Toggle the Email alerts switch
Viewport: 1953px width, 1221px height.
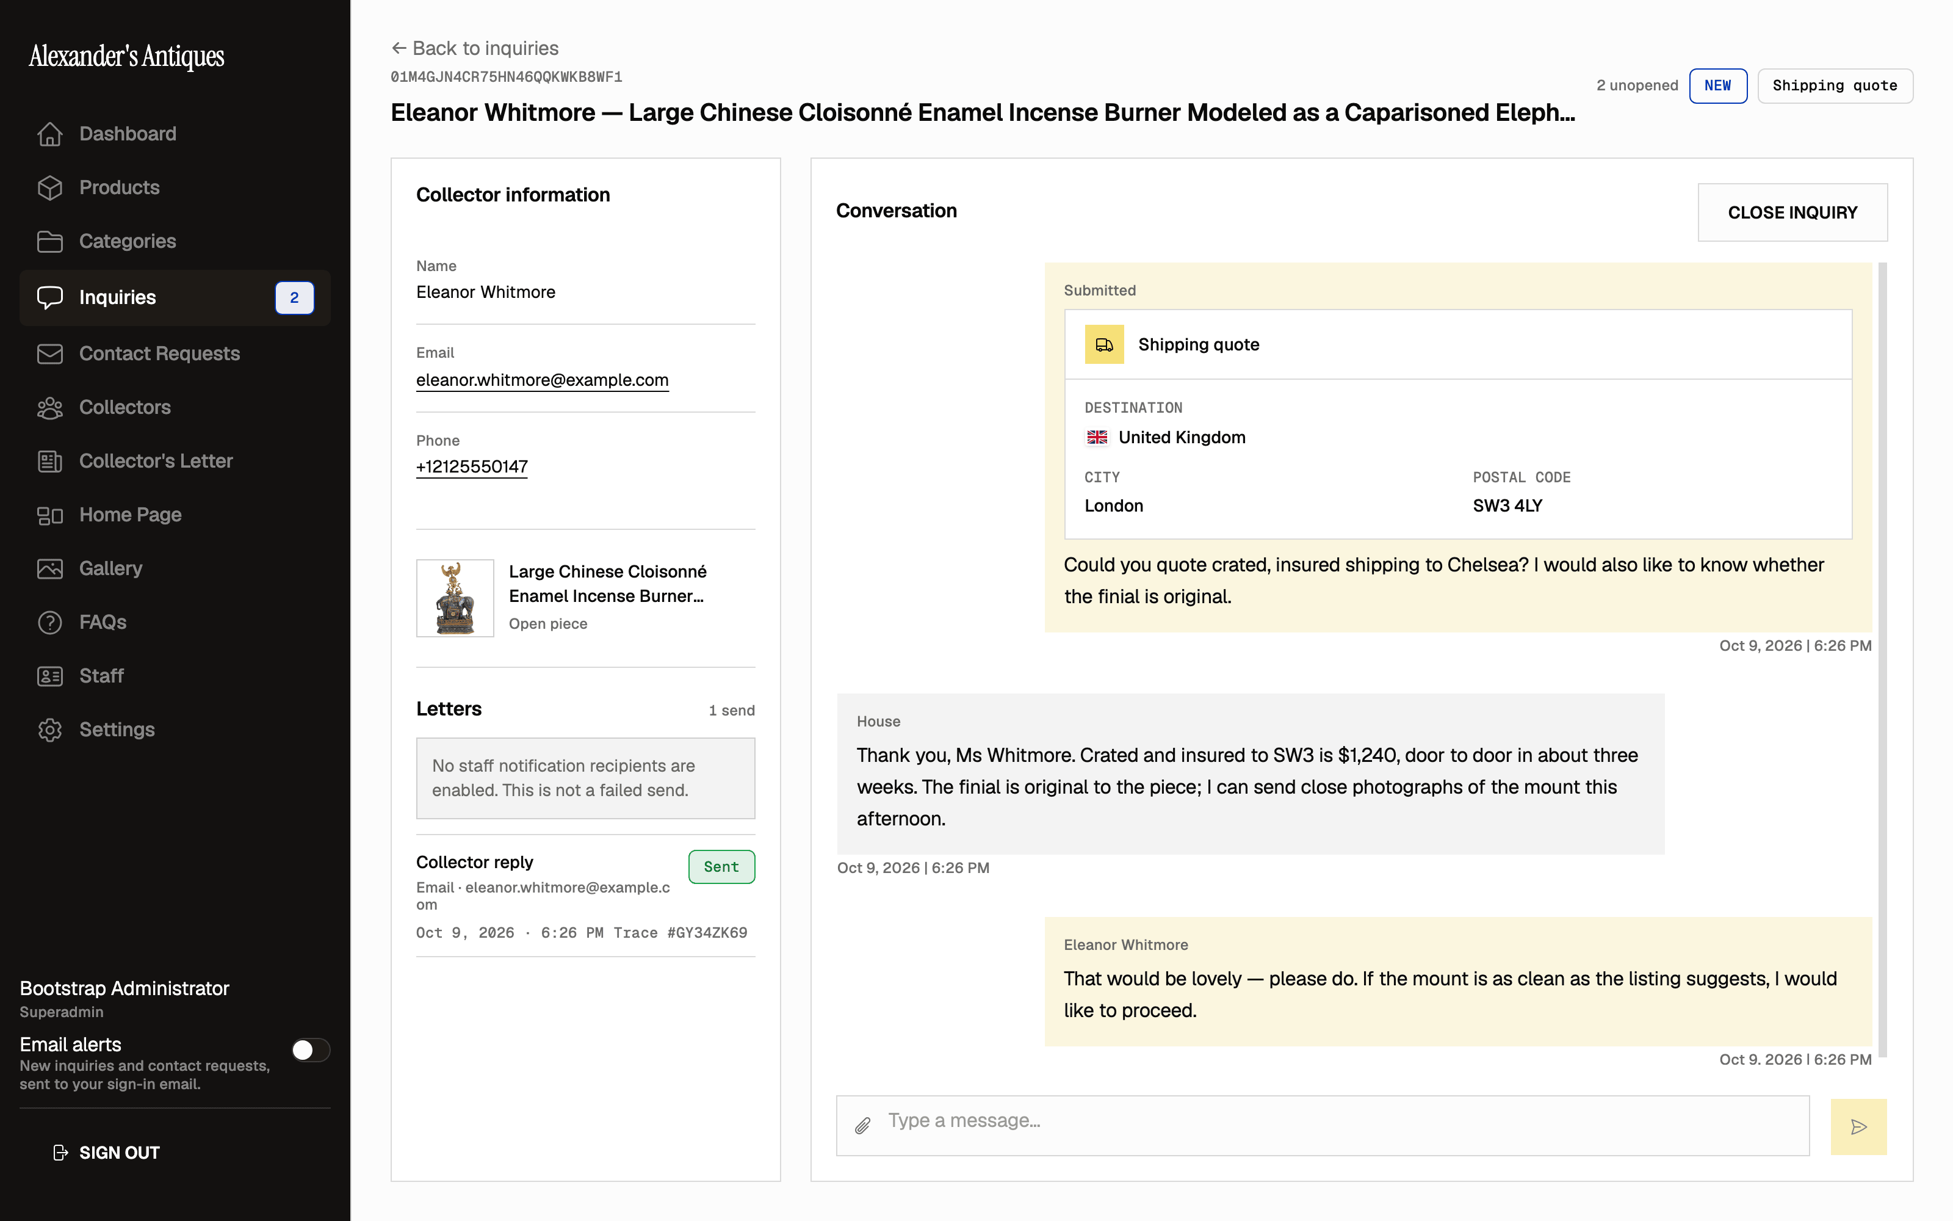[311, 1050]
